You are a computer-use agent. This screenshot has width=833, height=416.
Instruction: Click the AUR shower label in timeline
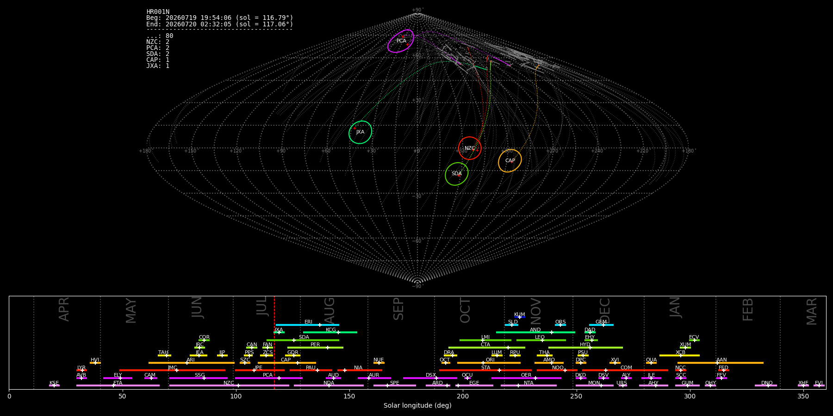374,375
